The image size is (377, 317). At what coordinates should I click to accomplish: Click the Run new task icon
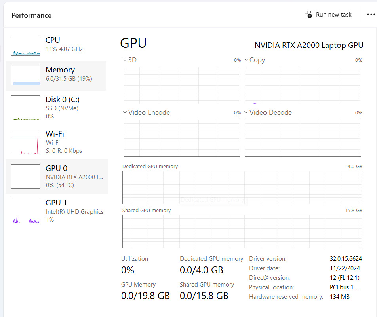(308, 15)
